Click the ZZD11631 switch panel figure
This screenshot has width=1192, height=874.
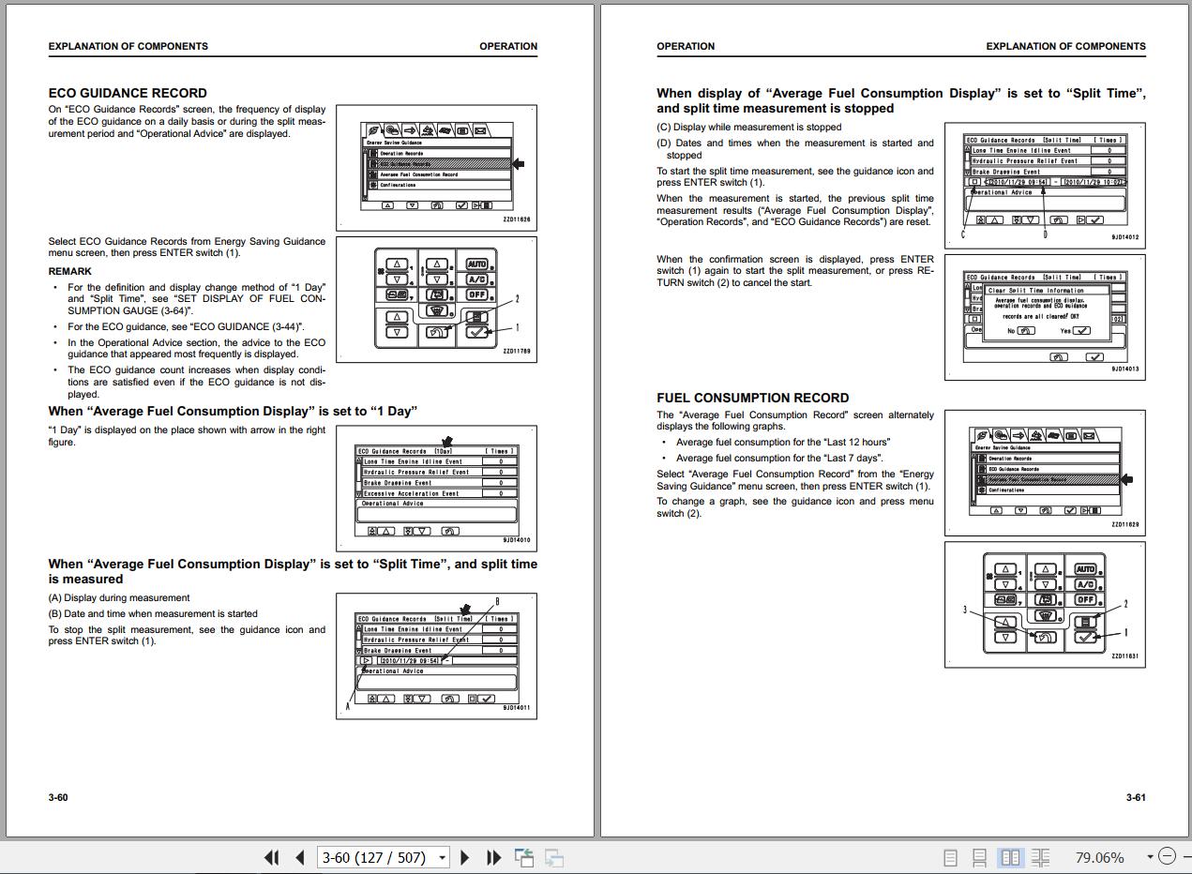click(1045, 604)
